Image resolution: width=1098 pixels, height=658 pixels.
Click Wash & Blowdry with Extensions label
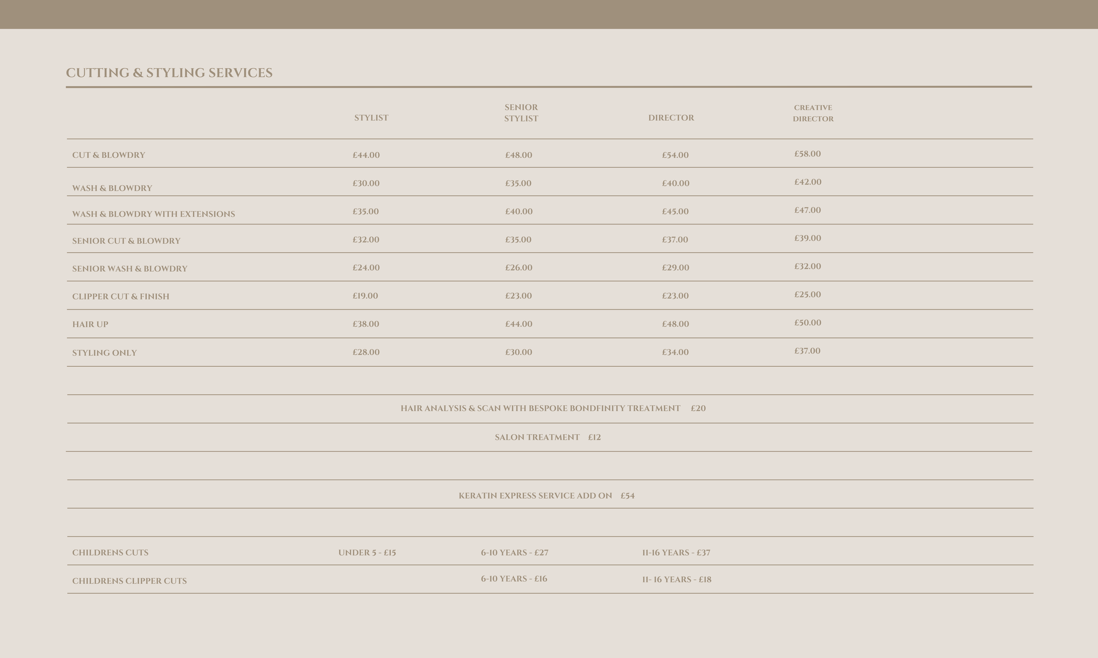(x=154, y=214)
